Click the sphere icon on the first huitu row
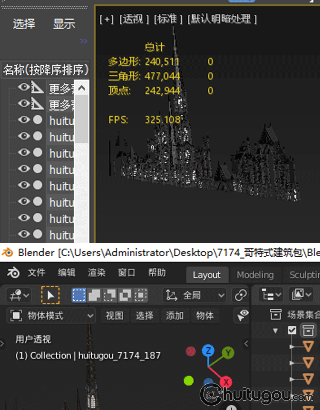 click(x=38, y=120)
